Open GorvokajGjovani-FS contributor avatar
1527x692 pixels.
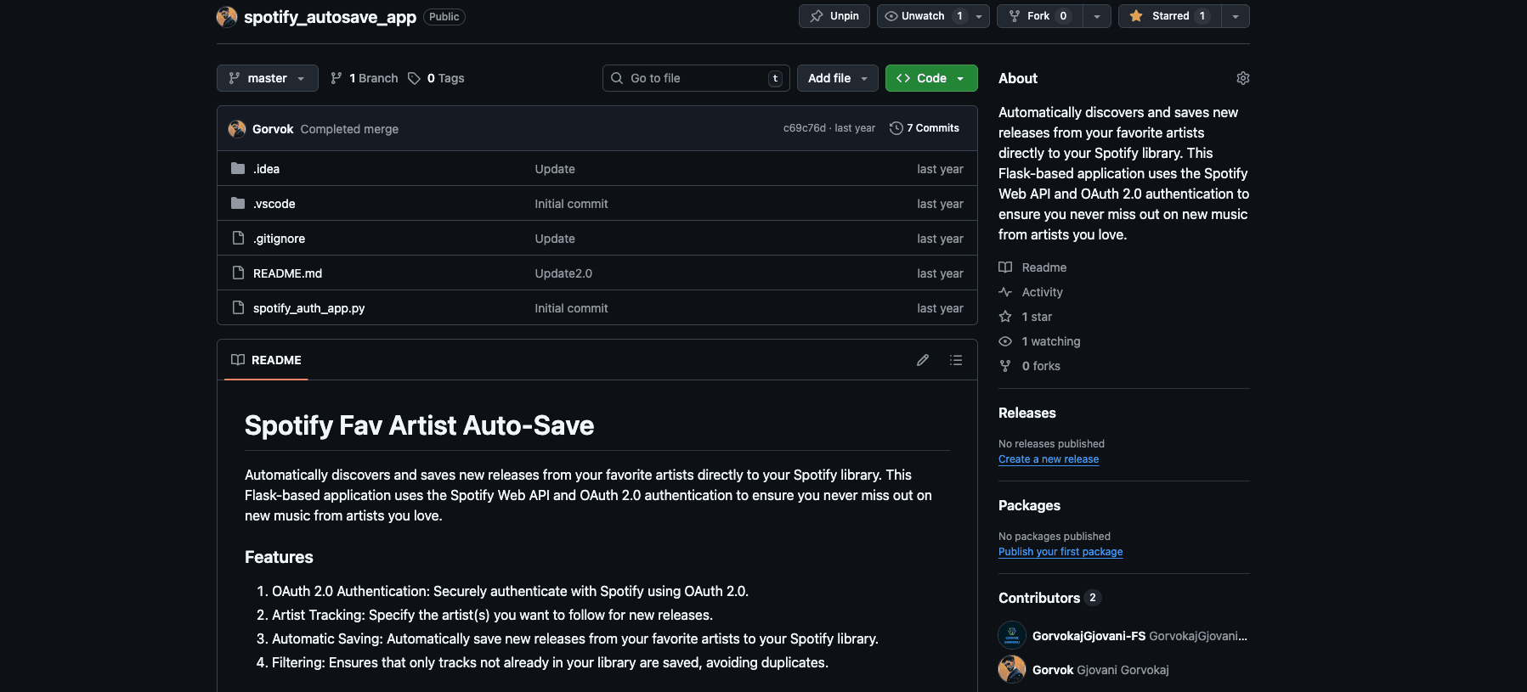pos(1012,636)
